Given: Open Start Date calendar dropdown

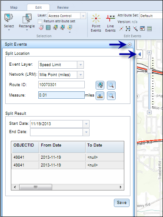Looking at the screenshot, I should pyautogui.click(x=86, y=124).
